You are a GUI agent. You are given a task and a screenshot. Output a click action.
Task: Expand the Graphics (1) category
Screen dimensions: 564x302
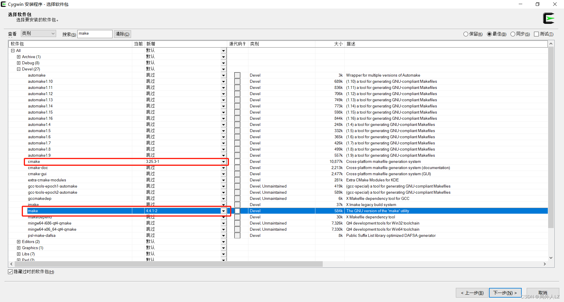19,248
